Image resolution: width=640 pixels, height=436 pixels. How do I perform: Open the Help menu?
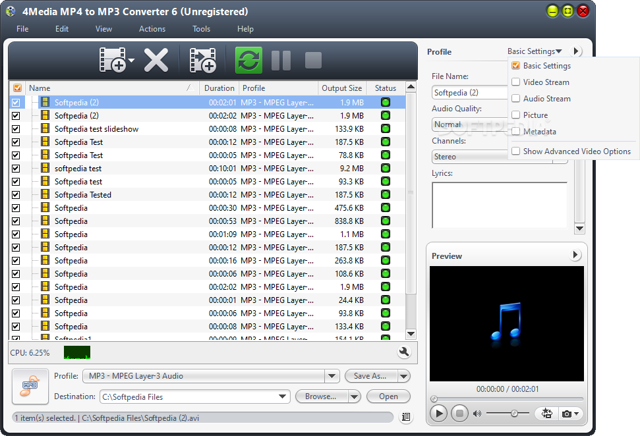(x=245, y=29)
